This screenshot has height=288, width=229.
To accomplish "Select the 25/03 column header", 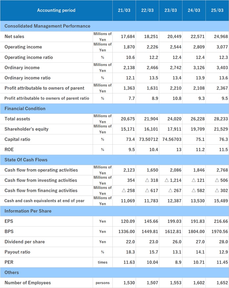I will pos(217,10).
